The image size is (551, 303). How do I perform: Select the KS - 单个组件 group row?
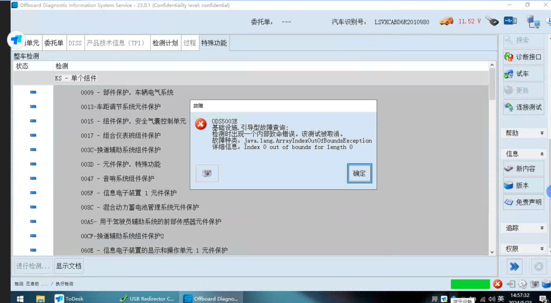[251, 78]
